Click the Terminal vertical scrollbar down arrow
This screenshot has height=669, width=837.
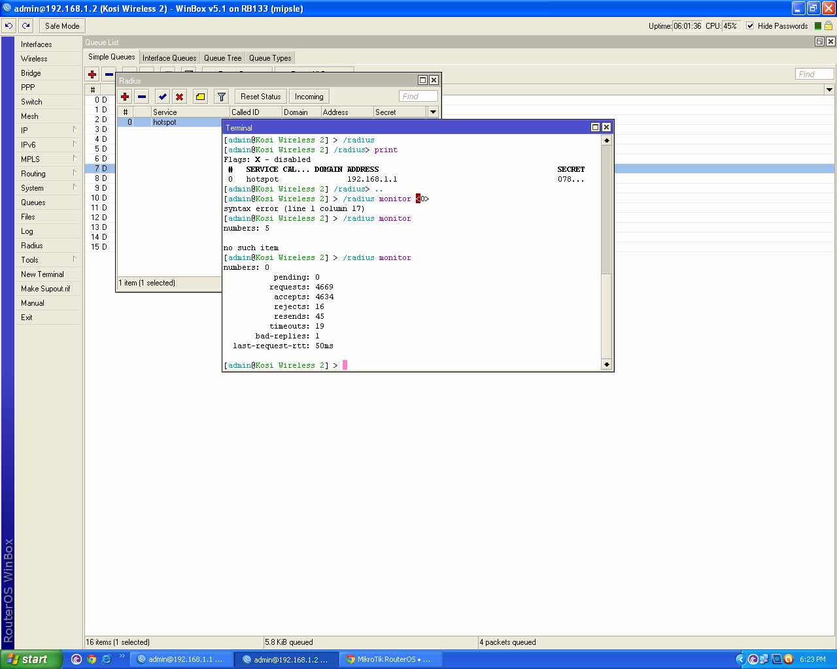pos(606,365)
